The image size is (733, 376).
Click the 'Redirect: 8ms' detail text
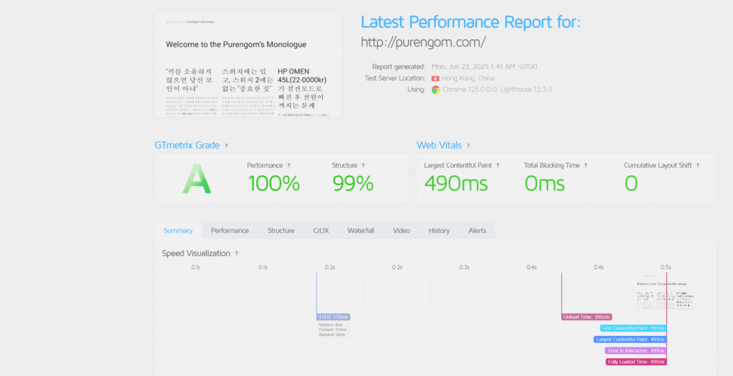click(x=331, y=325)
